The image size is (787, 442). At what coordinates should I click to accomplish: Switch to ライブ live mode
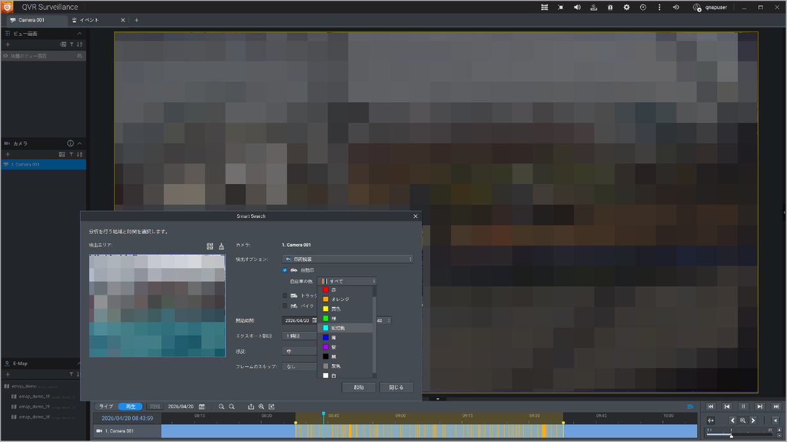106,407
